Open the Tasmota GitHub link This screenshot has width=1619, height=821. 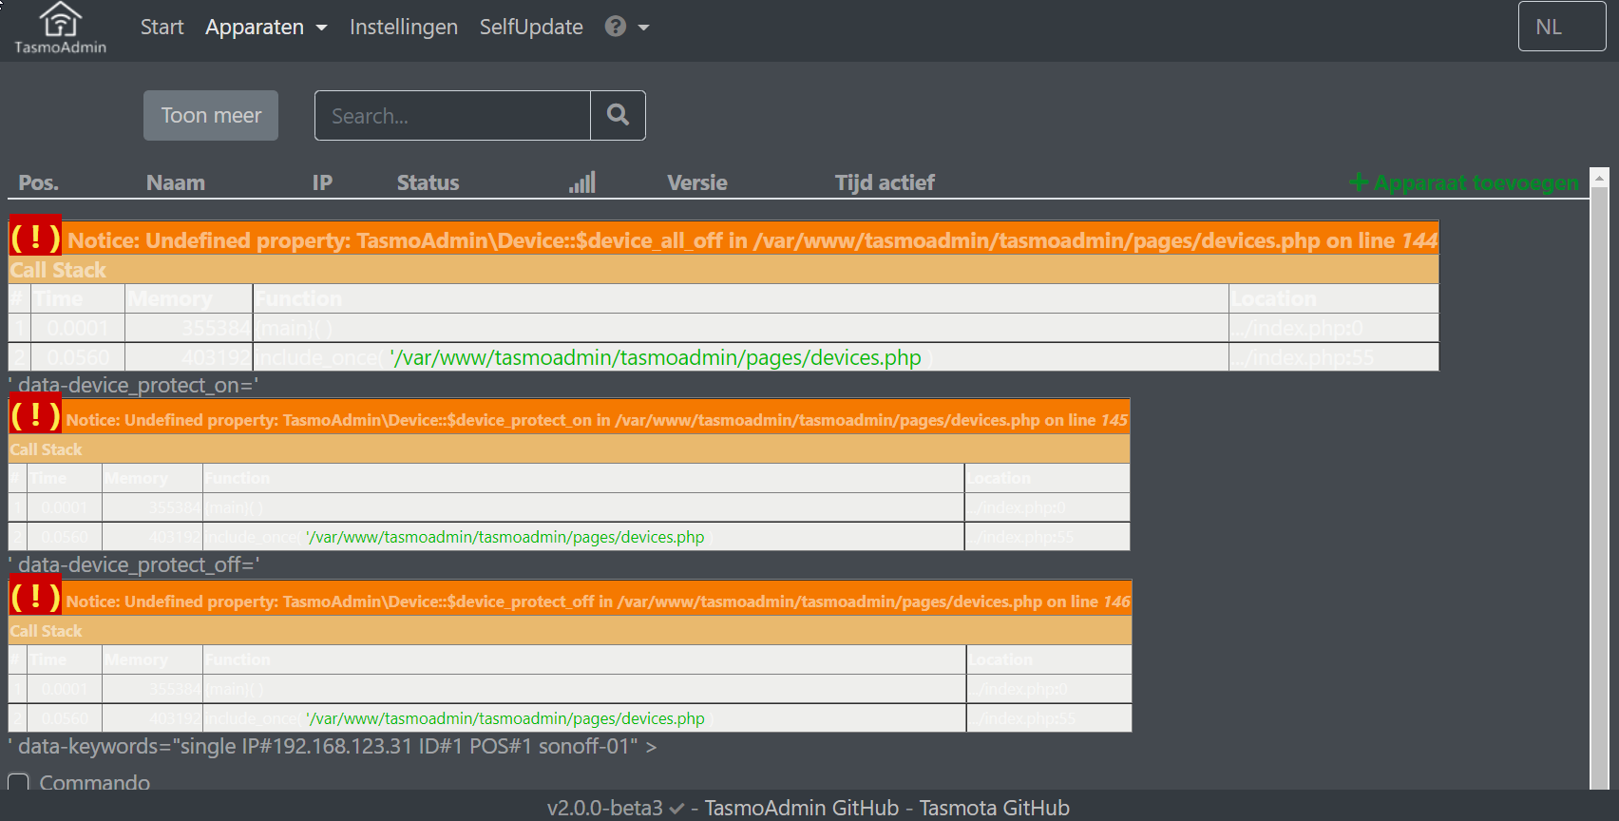994,808
